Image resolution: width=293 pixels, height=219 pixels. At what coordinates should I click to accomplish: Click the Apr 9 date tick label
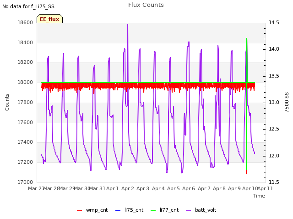(x=234, y=188)
